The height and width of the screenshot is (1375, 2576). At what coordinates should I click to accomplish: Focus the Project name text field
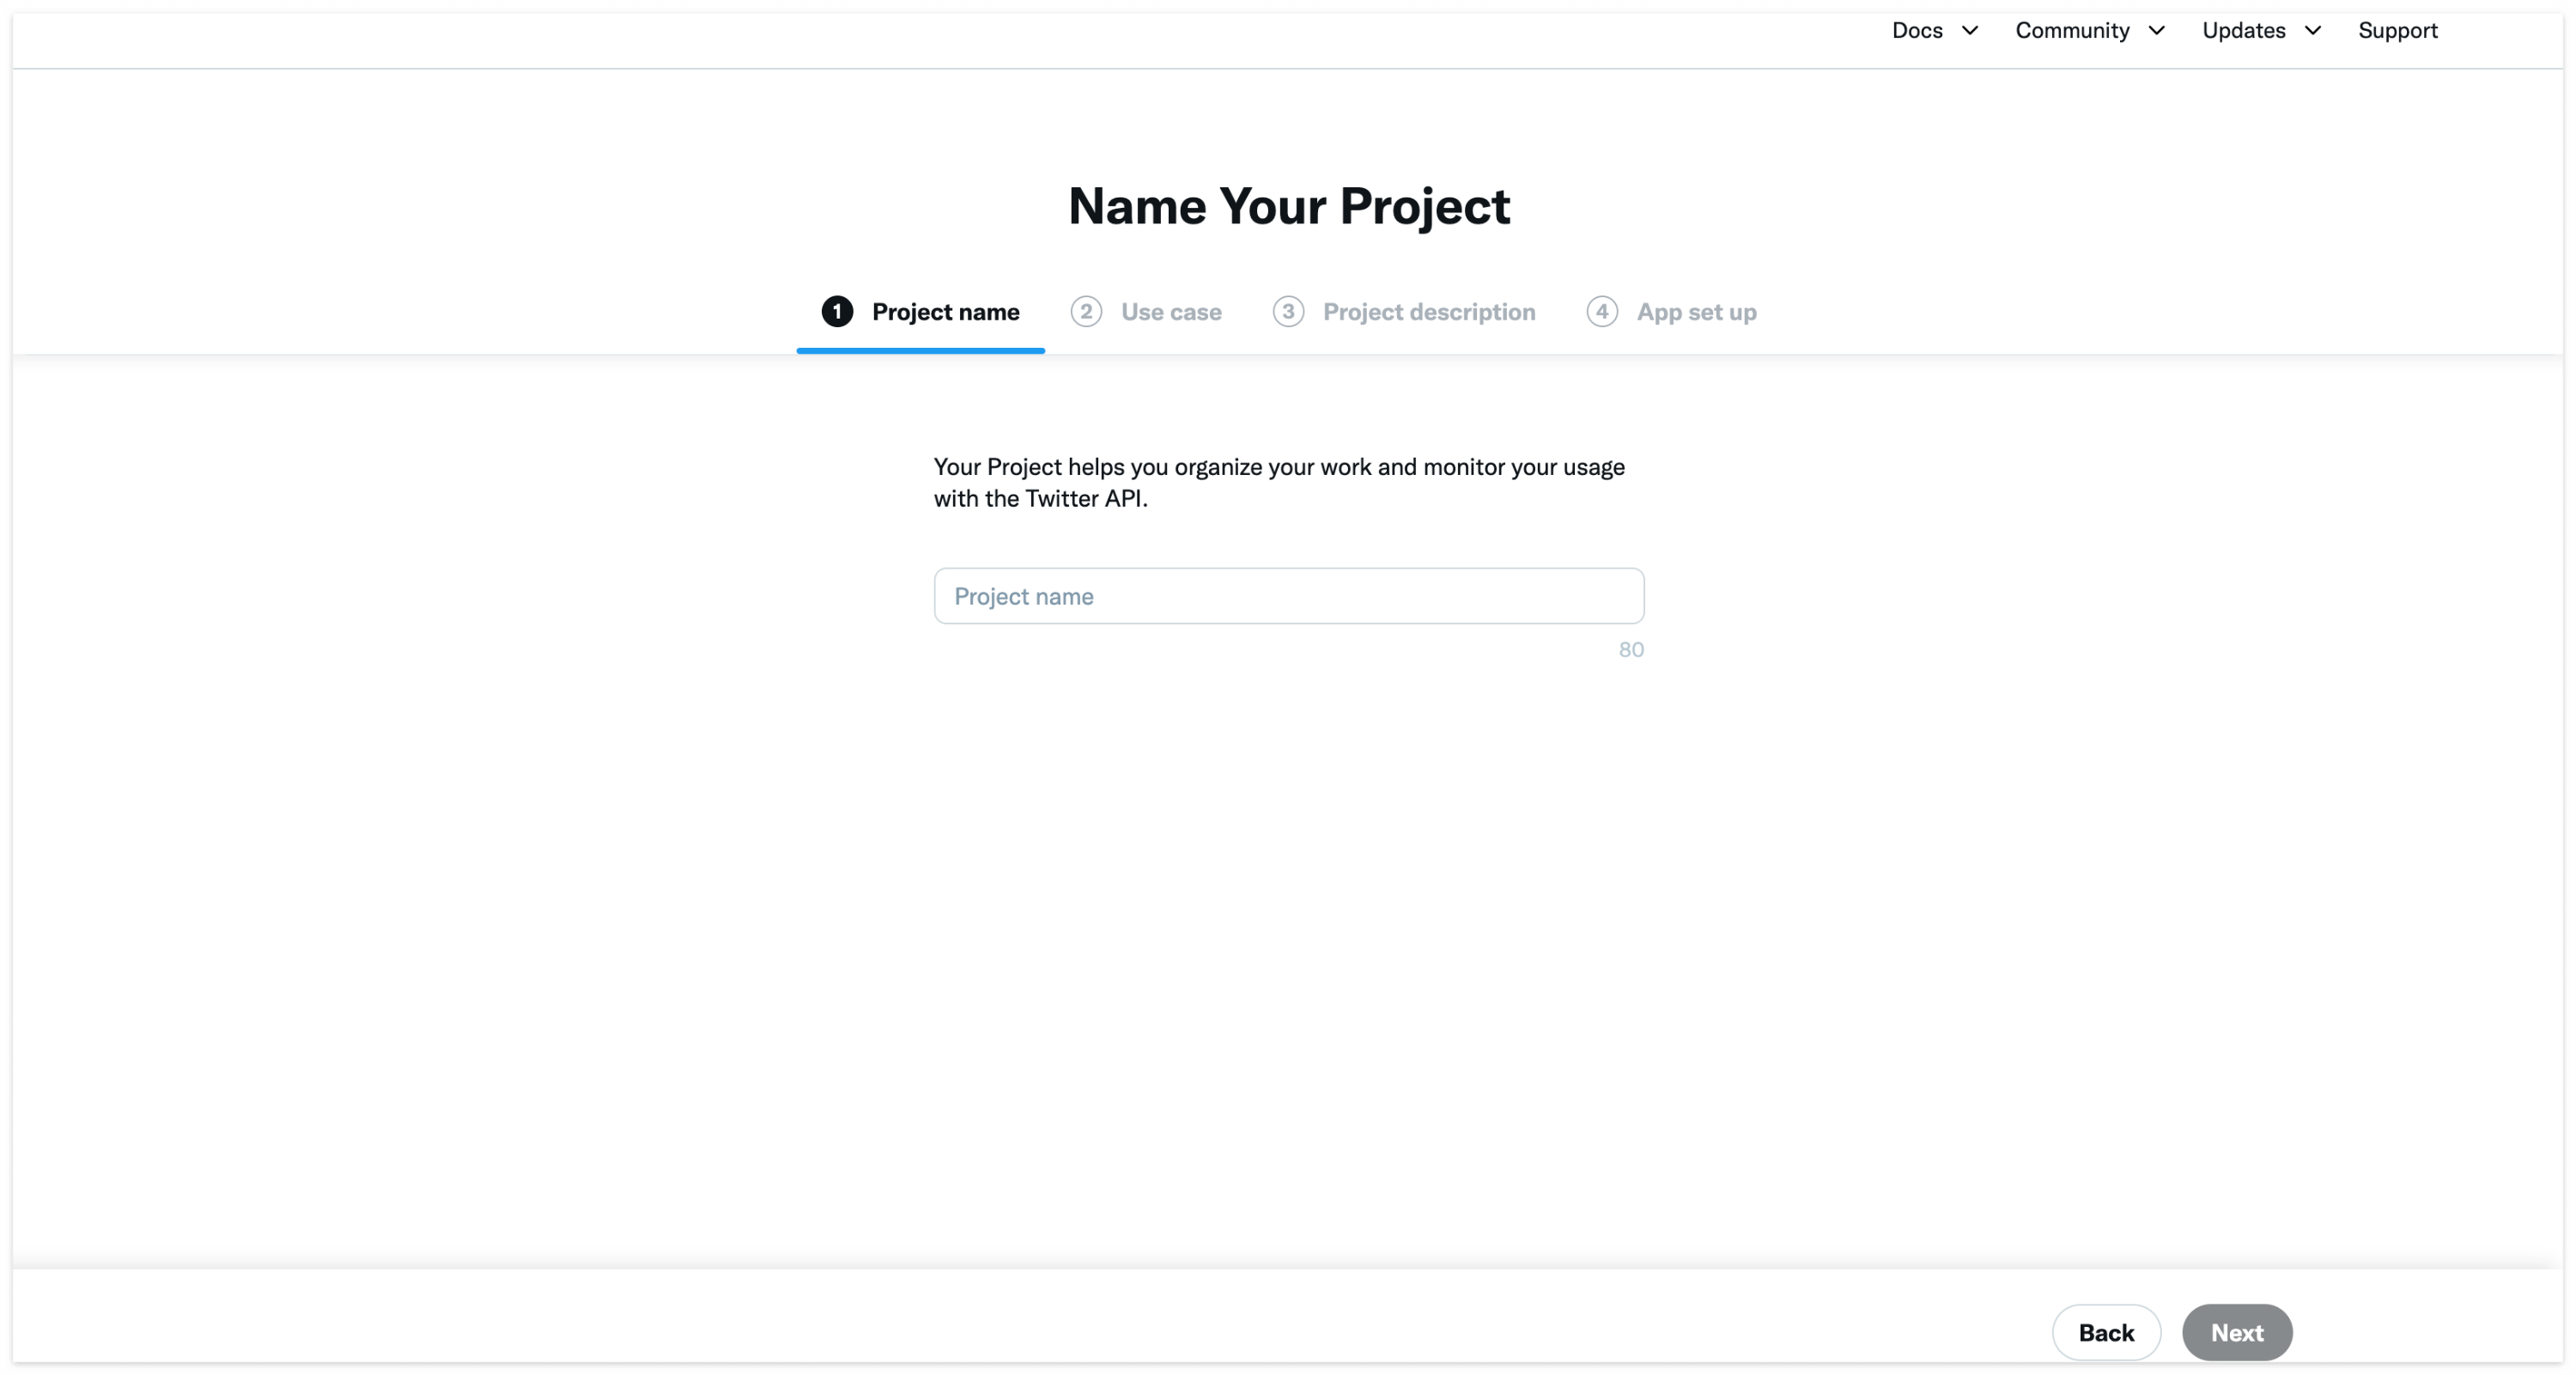point(1288,596)
